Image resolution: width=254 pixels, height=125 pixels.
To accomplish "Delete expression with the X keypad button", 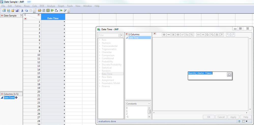I will pos(222,35).
